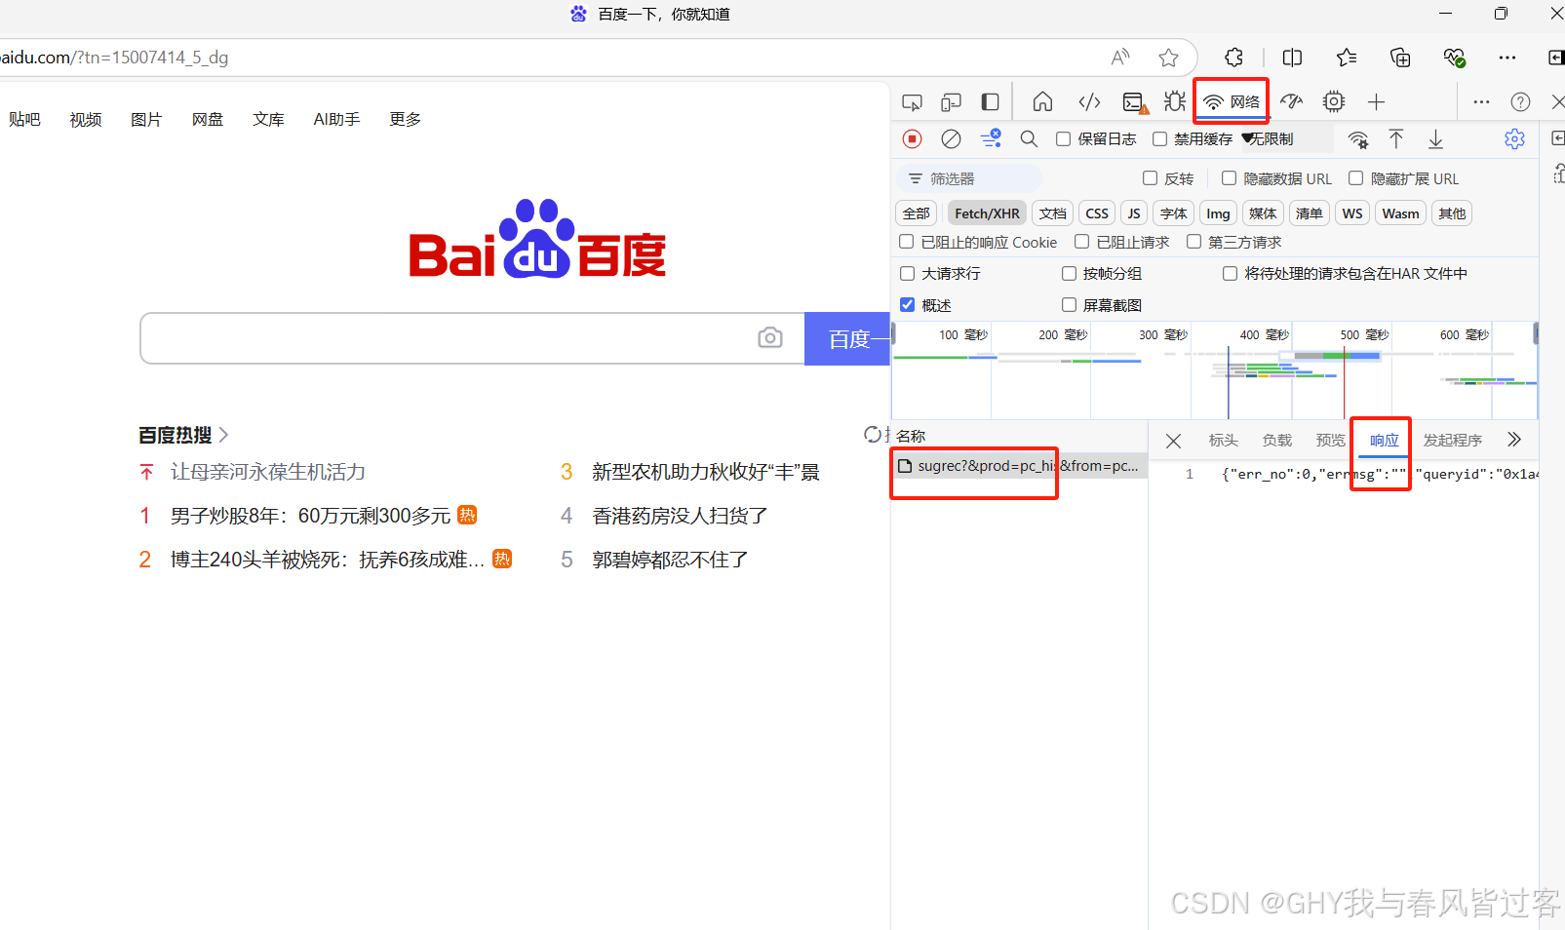Open DevTools customize three-dot menu

[1481, 101]
